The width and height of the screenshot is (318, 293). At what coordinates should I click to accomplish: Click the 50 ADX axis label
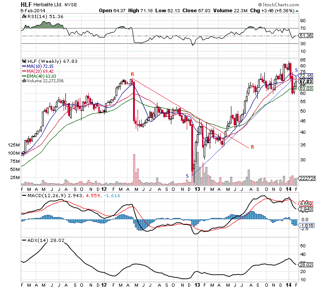(303, 246)
